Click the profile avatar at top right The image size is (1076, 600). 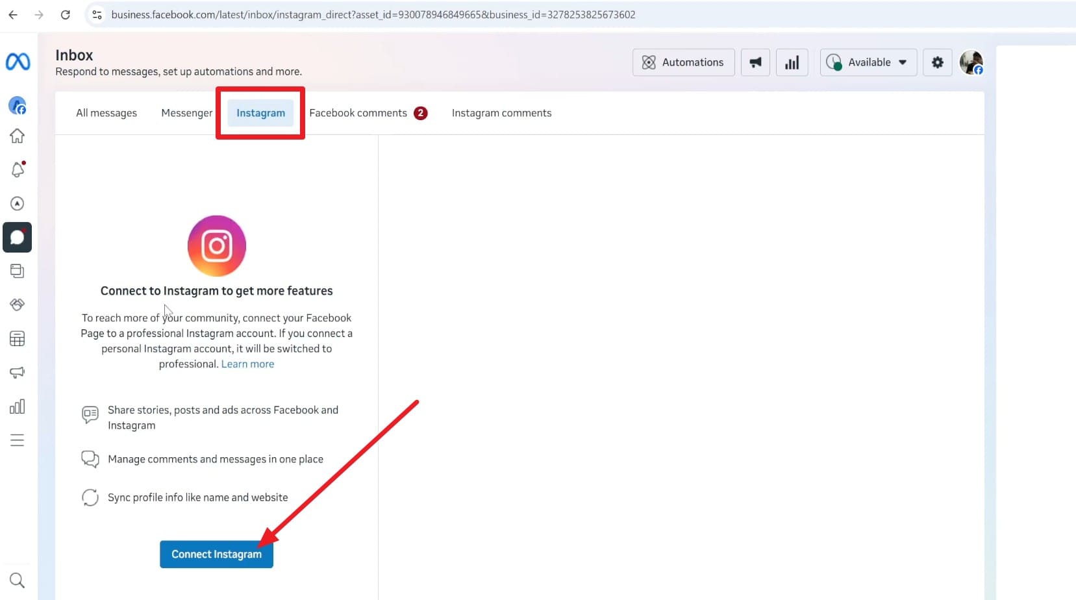(971, 62)
